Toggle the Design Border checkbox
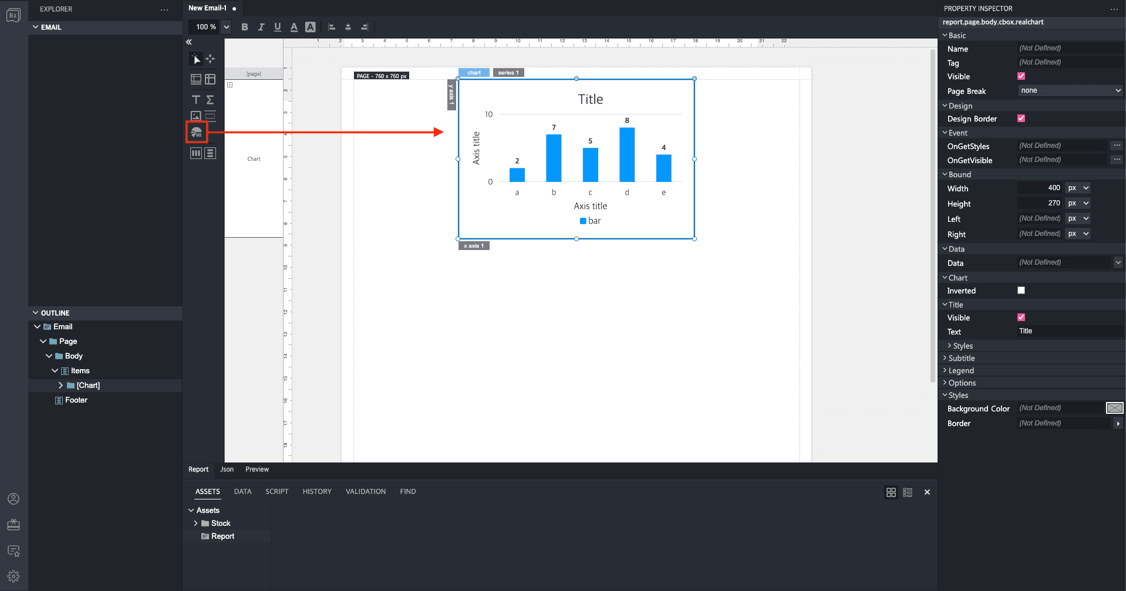 (1022, 119)
